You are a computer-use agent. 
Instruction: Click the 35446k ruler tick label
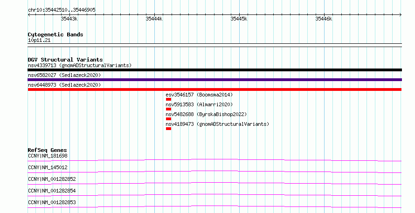coord(324,19)
